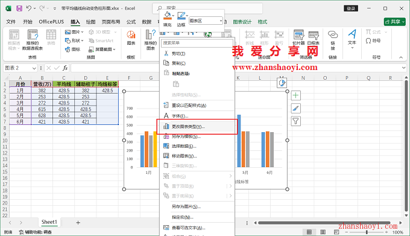This screenshot has height=236, width=410.
Task: Insert a Slicer (切片器)
Action: tap(298, 37)
